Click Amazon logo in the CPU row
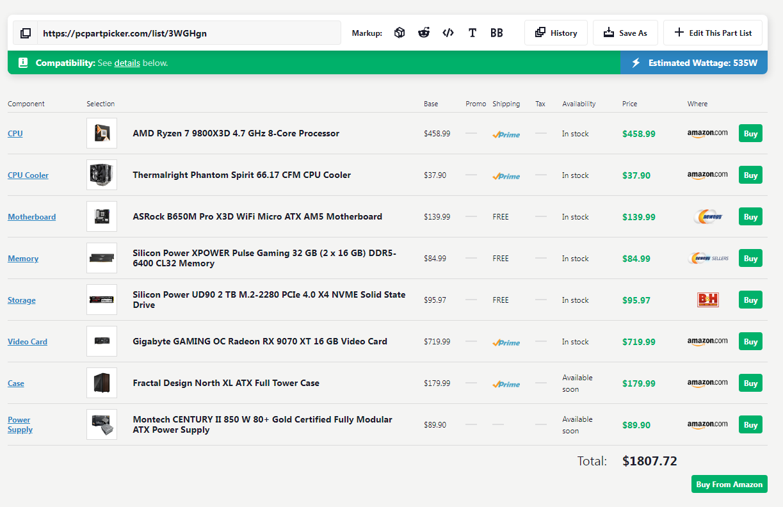 tap(707, 134)
